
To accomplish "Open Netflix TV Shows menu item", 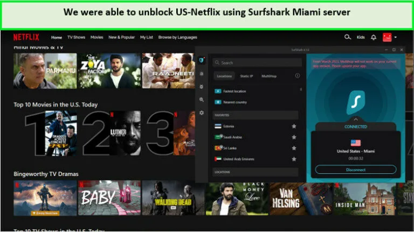I will click(x=76, y=37).
